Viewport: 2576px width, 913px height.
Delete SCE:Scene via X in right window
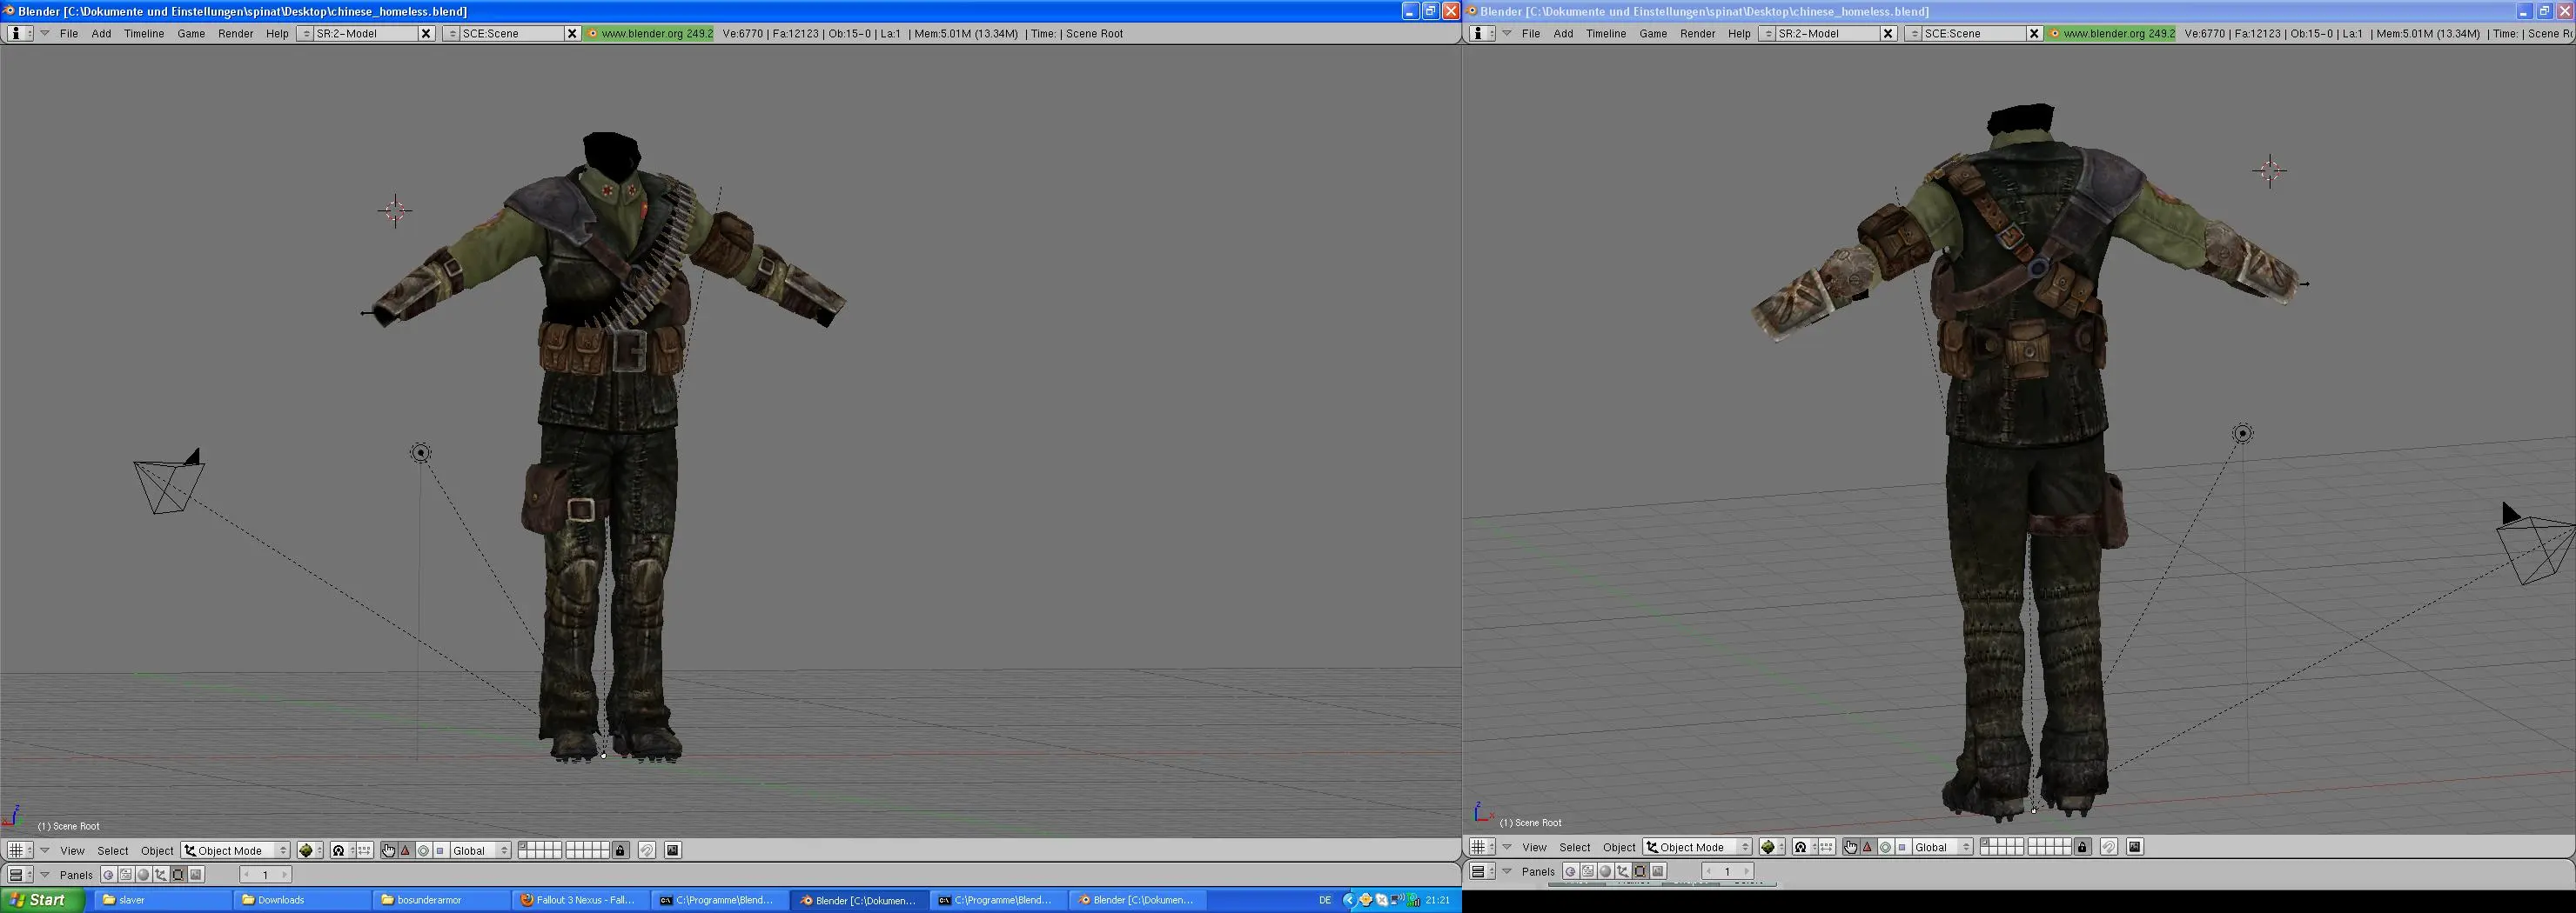(x=2034, y=33)
